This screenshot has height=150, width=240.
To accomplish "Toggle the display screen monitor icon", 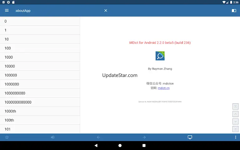I will tap(190, 137).
